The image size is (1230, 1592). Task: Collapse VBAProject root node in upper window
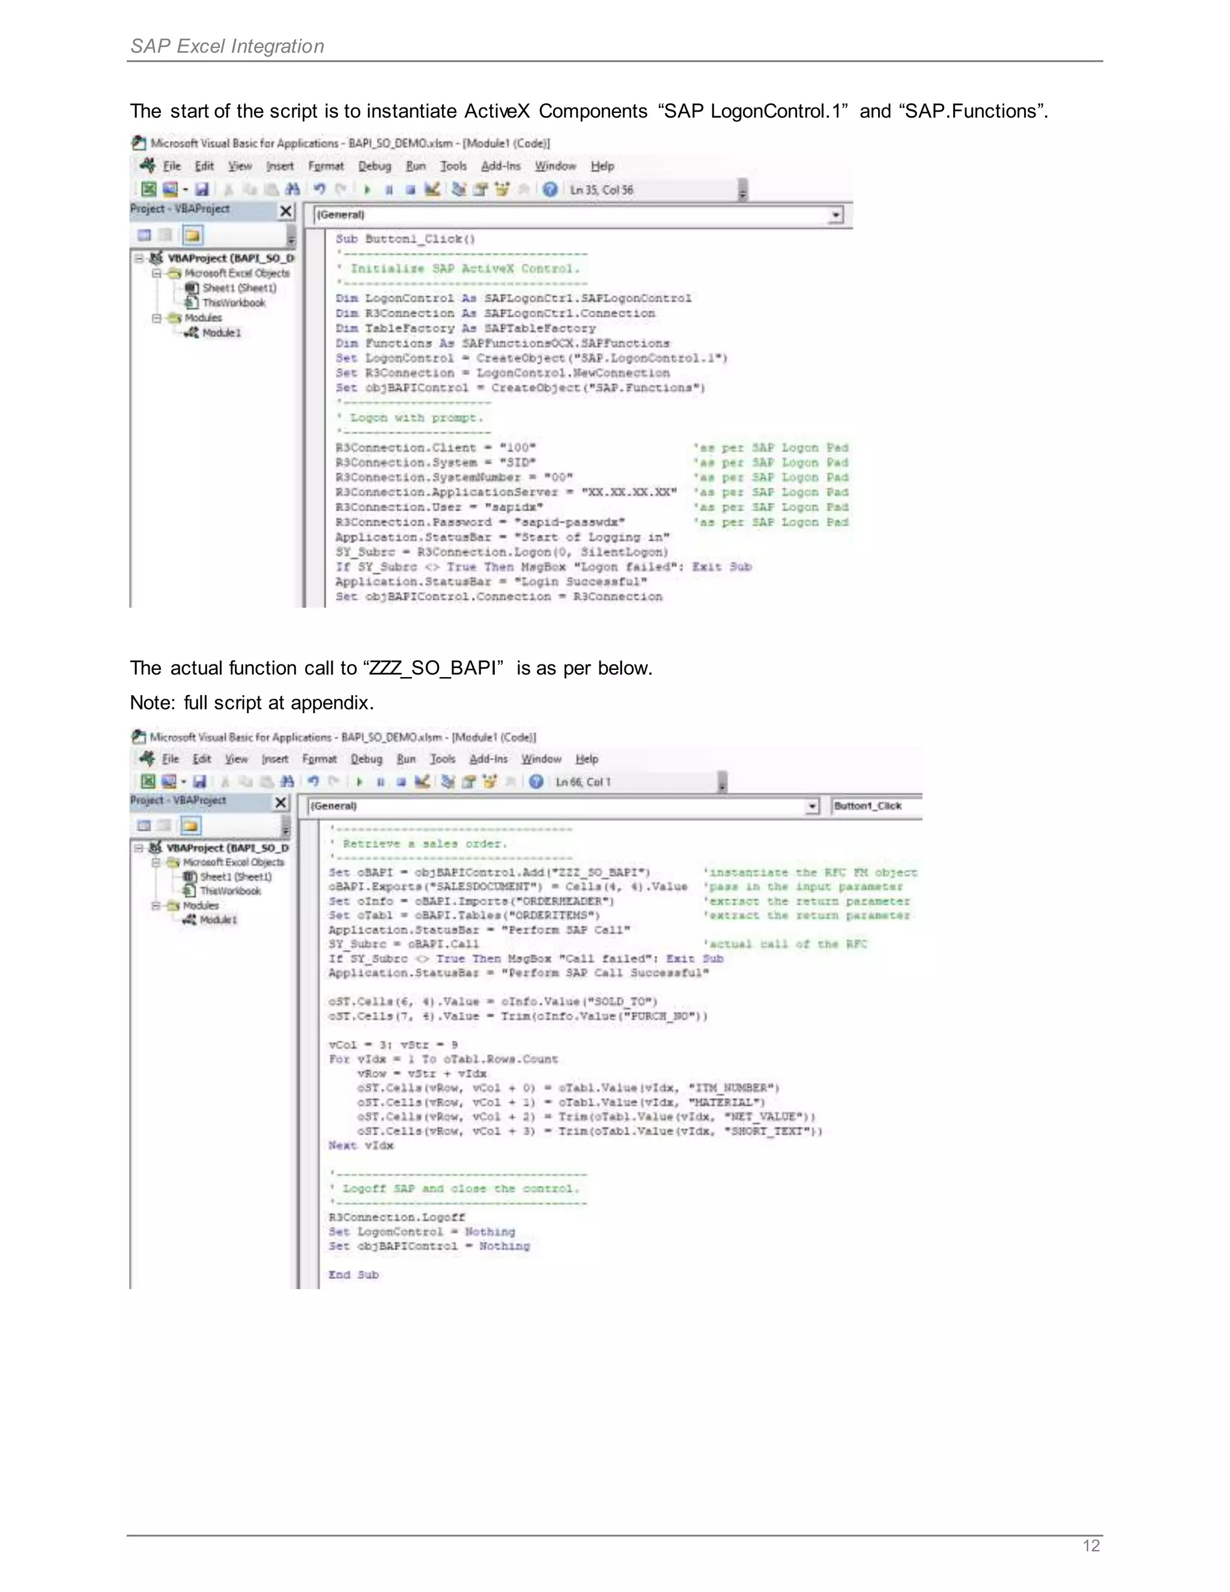[x=139, y=258]
